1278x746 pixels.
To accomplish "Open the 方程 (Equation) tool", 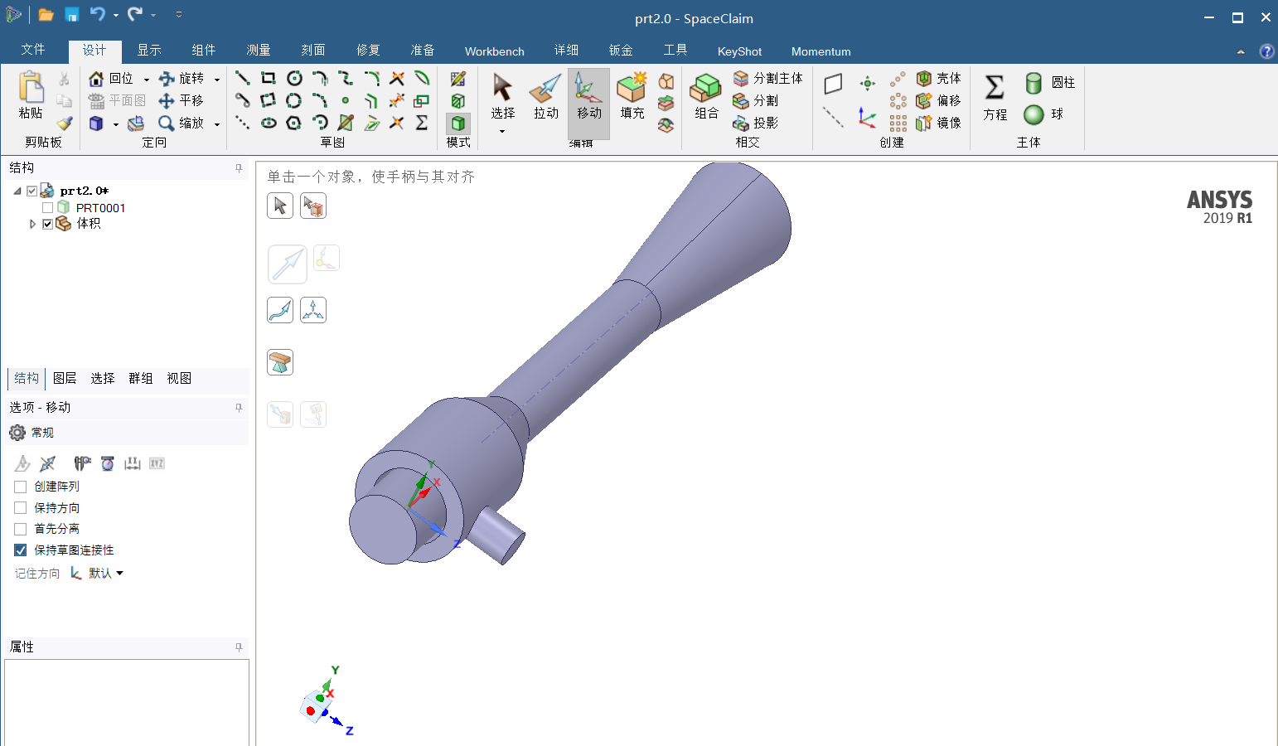I will point(995,97).
